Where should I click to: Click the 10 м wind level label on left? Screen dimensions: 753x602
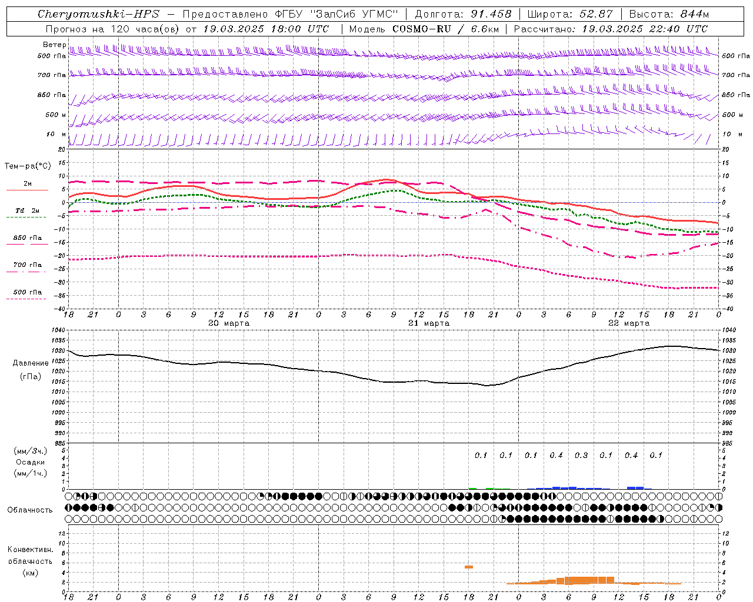coord(56,134)
